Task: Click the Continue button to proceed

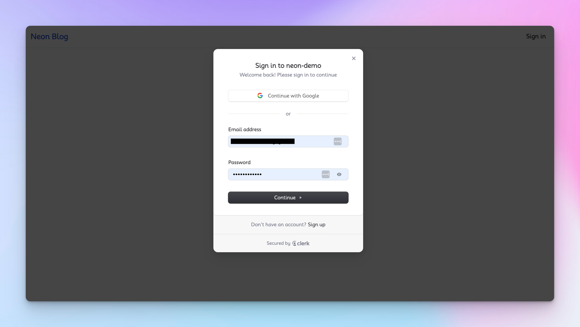Action: [288, 197]
